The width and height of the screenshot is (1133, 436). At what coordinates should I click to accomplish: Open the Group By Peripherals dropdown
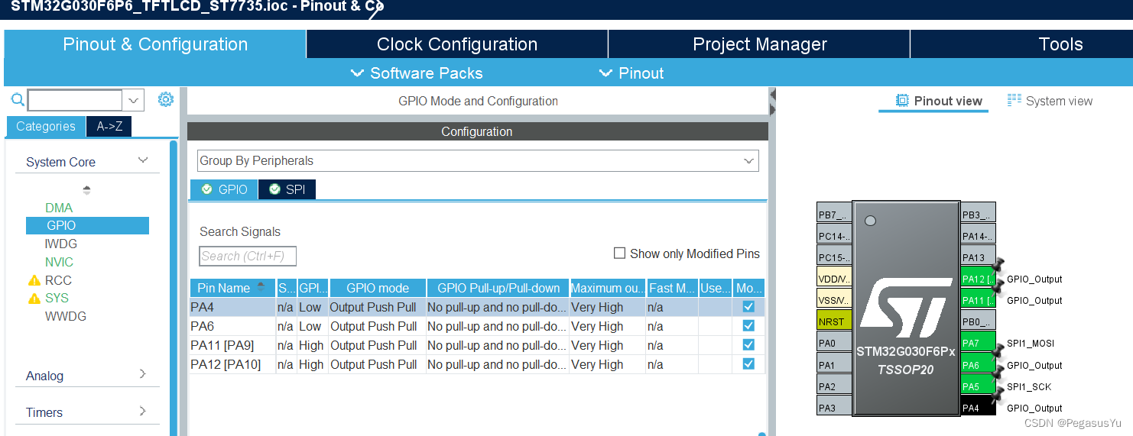478,160
